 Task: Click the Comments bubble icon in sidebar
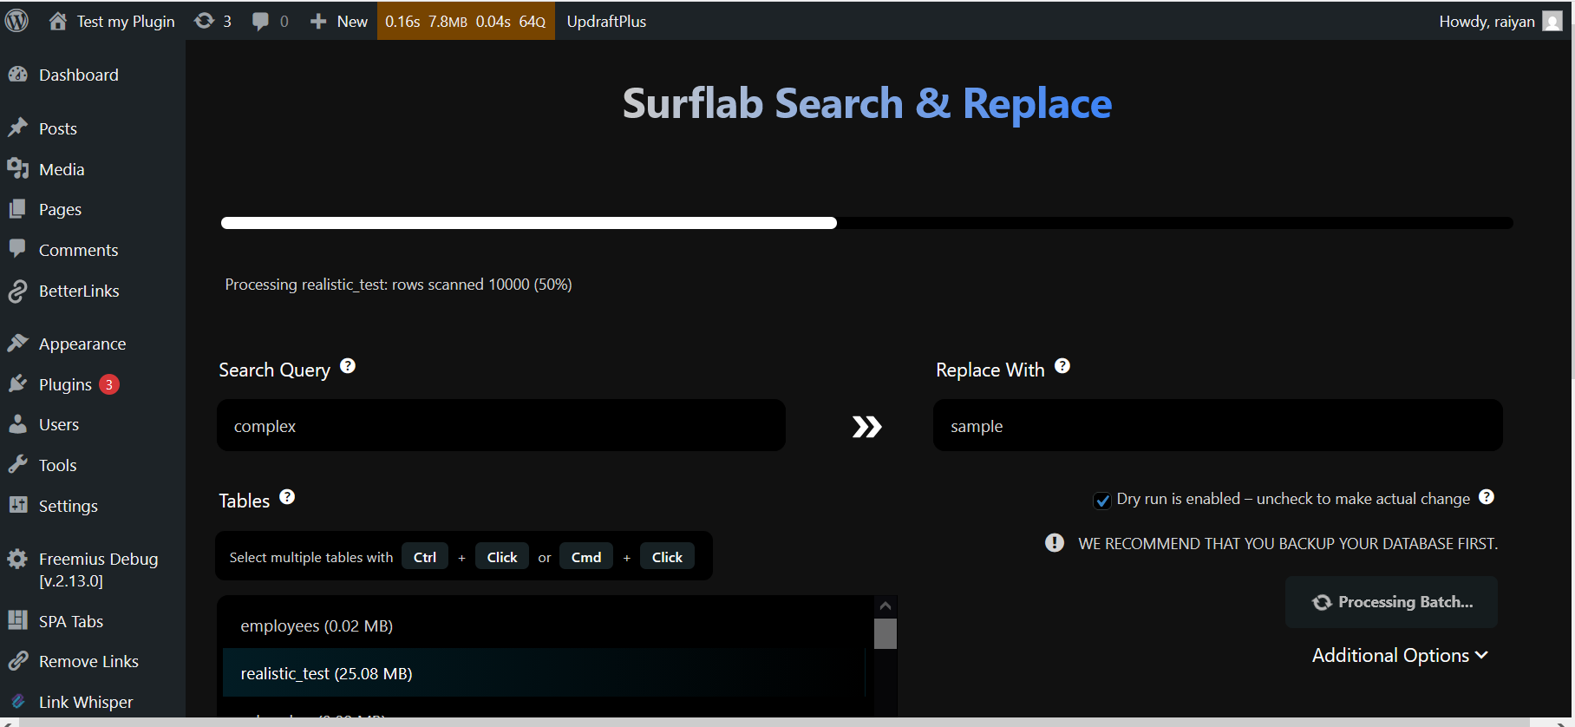click(18, 249)
